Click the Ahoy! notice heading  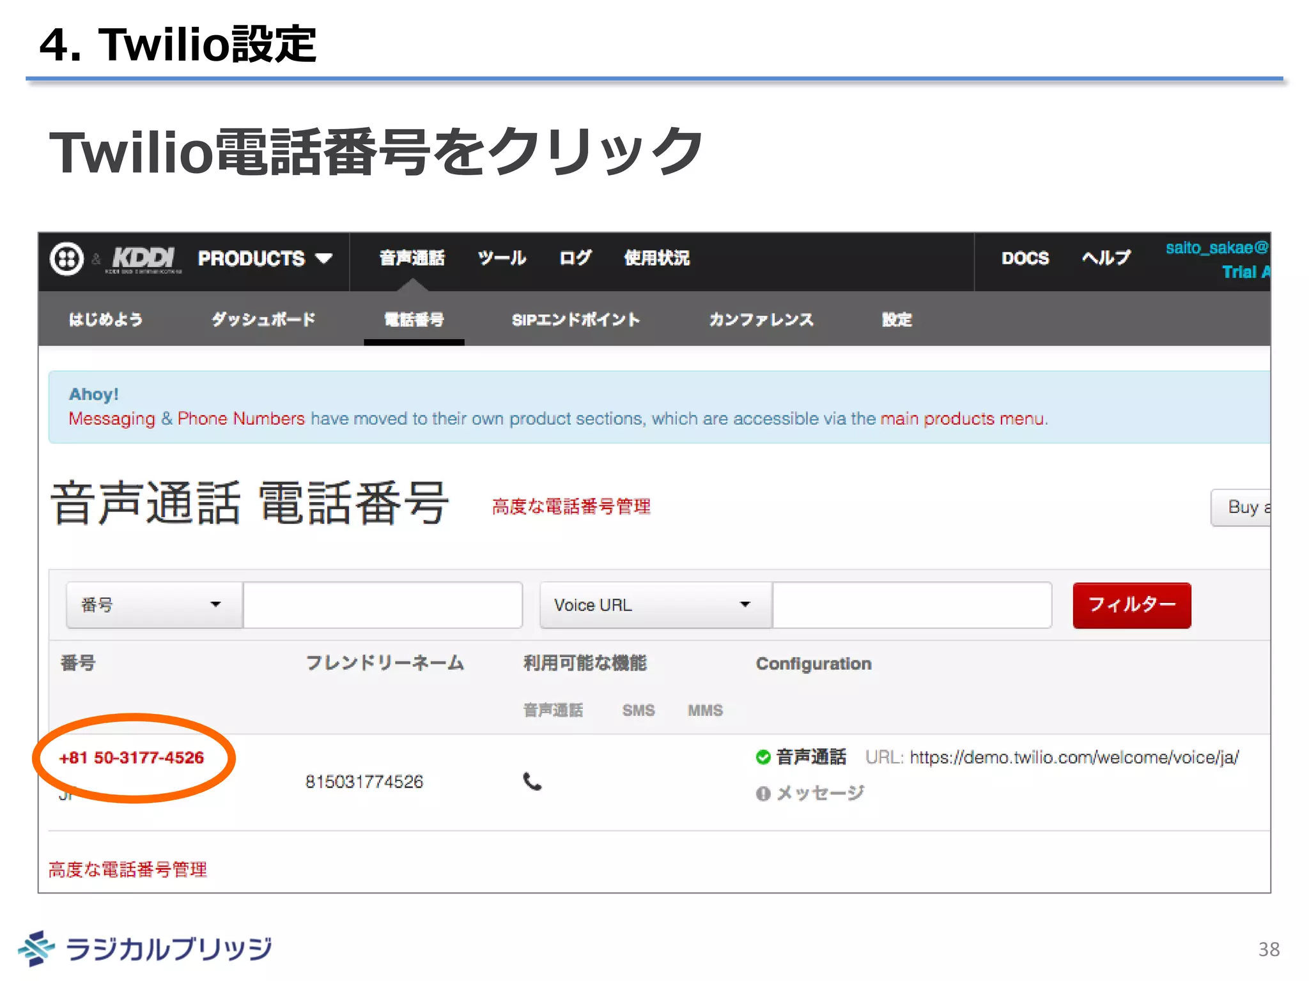tap(94, 394)
